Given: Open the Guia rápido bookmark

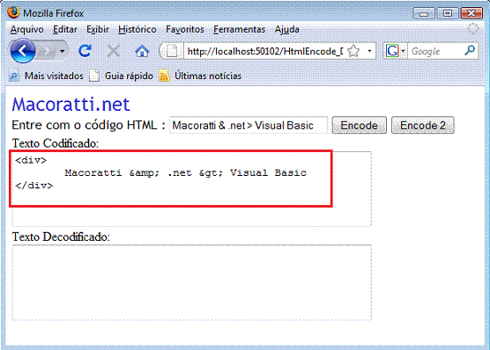Looking at the screenshot, I should point(122,76).
